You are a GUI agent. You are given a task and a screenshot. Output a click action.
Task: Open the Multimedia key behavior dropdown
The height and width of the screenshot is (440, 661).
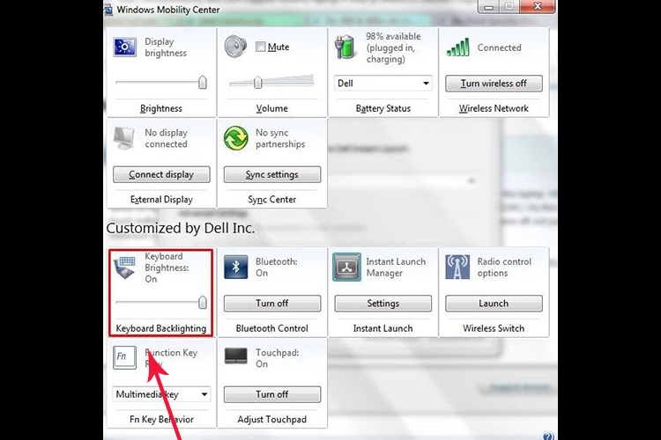pyautogui.click(x=161, y=394)
